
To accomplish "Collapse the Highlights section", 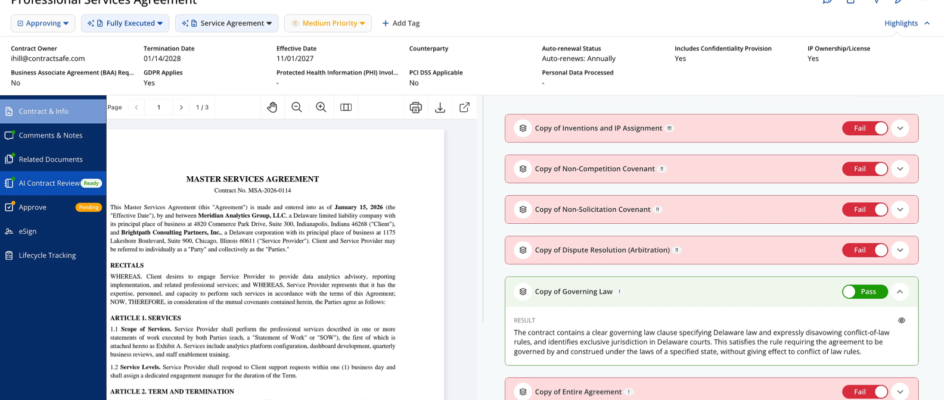I will (x=907, y=23).
